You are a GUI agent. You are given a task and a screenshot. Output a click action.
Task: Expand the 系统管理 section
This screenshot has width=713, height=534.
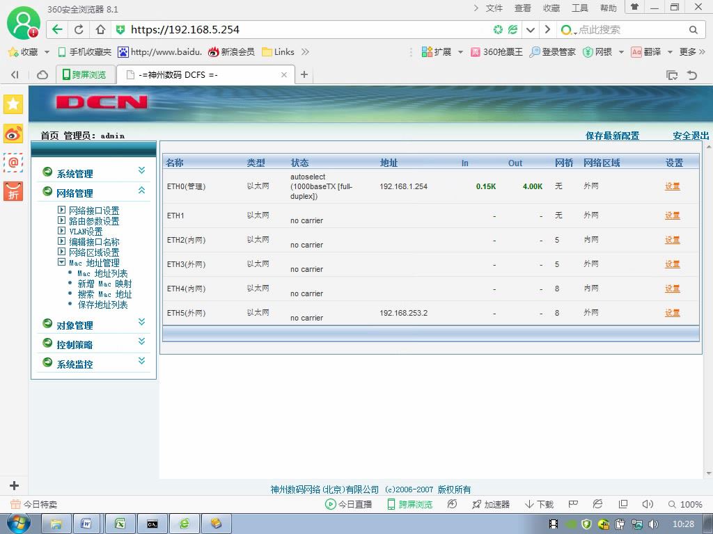(x=141, y=171)
